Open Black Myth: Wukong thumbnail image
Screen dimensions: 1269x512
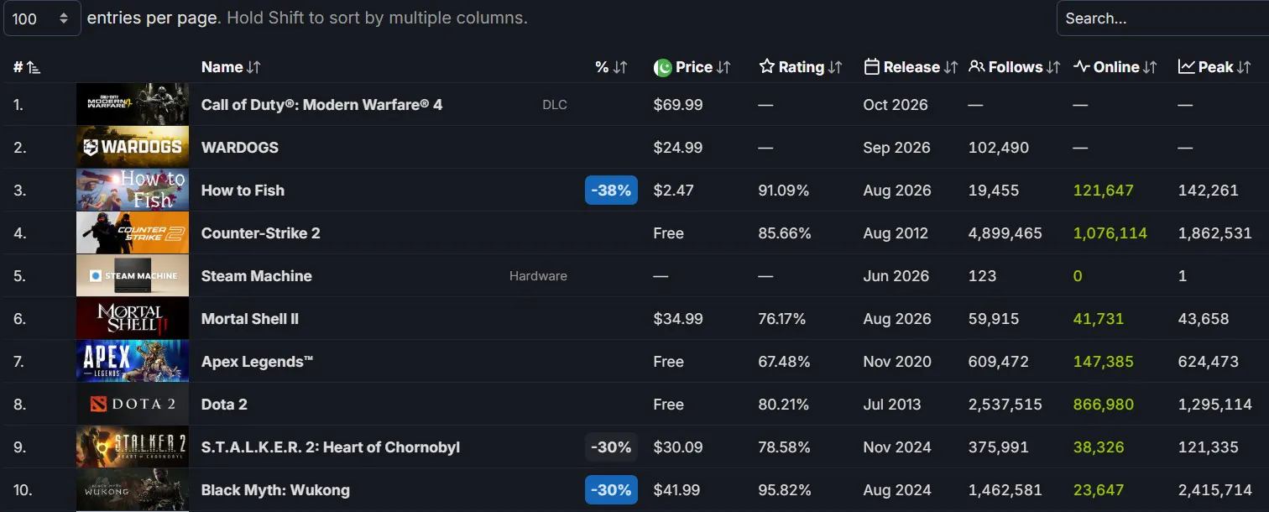[x=133, y=489]
